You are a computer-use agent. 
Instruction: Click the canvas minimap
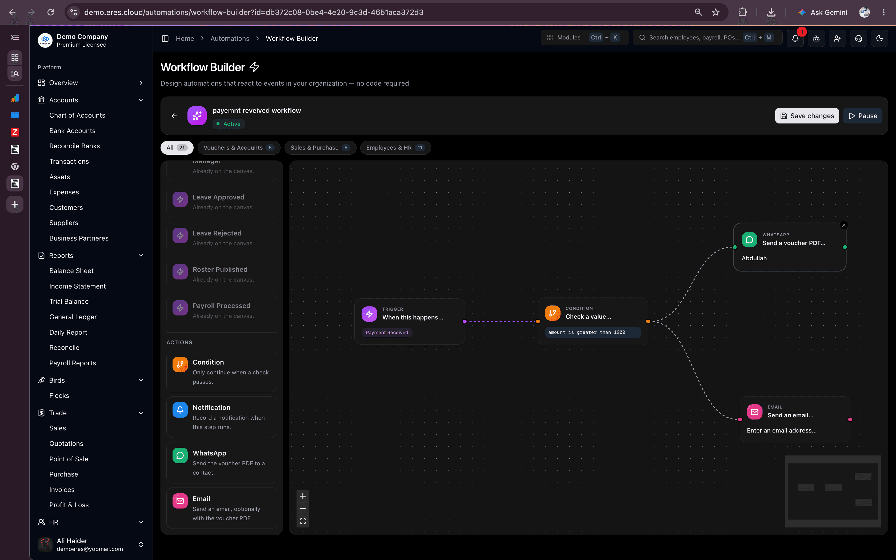832,491
